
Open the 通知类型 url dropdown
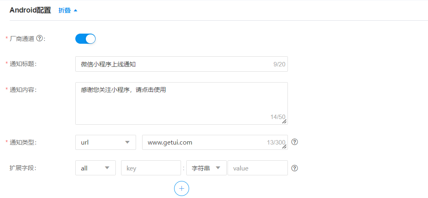(x=106, y=142)
